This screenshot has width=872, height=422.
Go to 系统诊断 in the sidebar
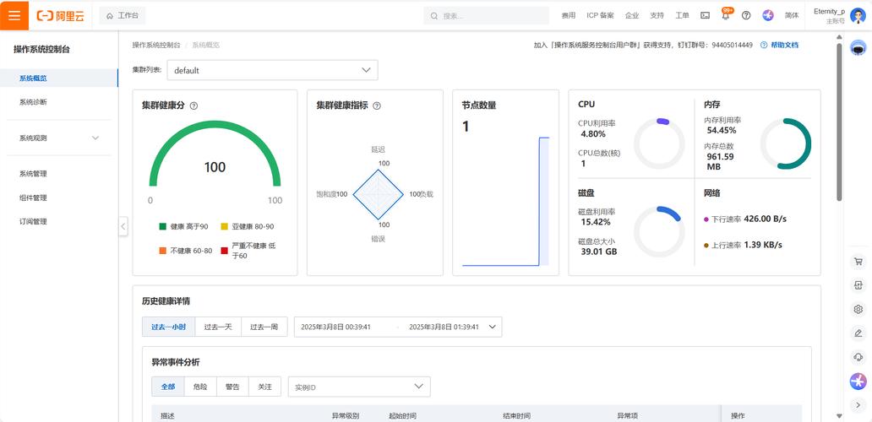pyautogui.click(x=34, y=102)
